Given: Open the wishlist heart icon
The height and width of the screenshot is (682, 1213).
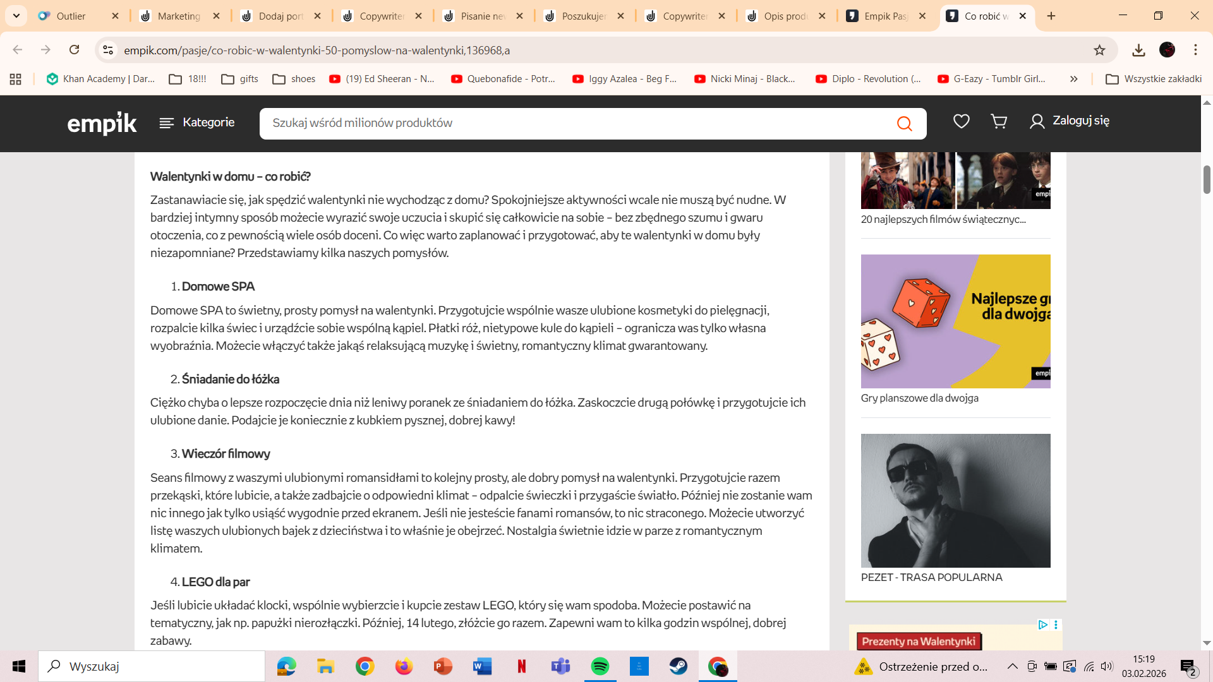Looking at the screenshot, I should [961, 121].
